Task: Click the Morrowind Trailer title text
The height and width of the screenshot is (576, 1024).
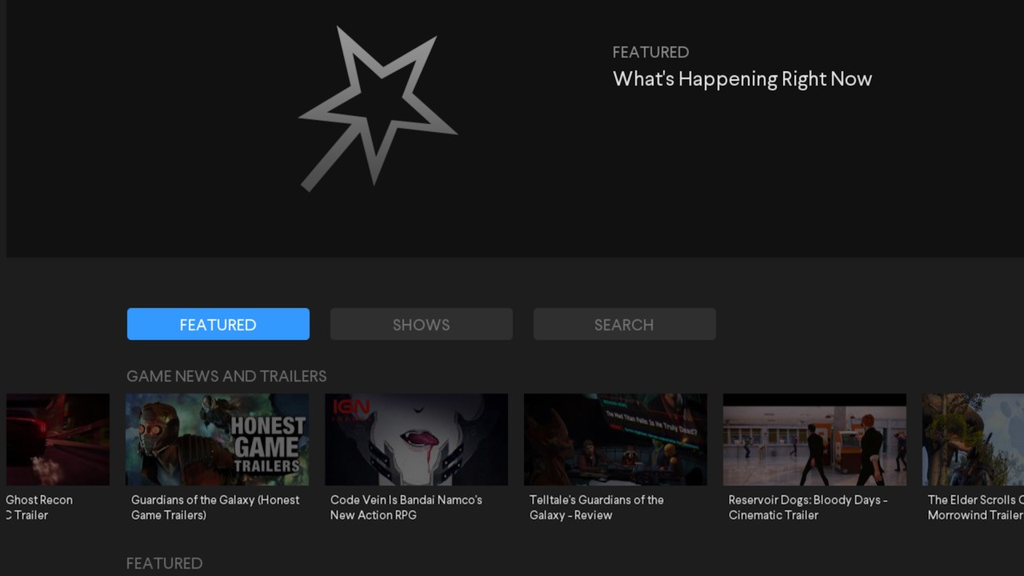Action: pyautogui.click(x=976, y=507)
